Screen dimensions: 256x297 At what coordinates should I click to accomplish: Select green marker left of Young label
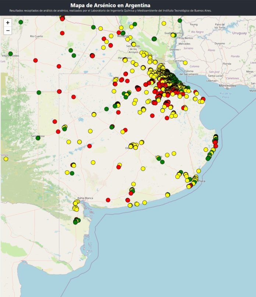[180, 21]
